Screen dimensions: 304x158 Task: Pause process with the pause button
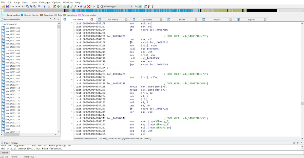pyautogui.click(x=98, y=6)
